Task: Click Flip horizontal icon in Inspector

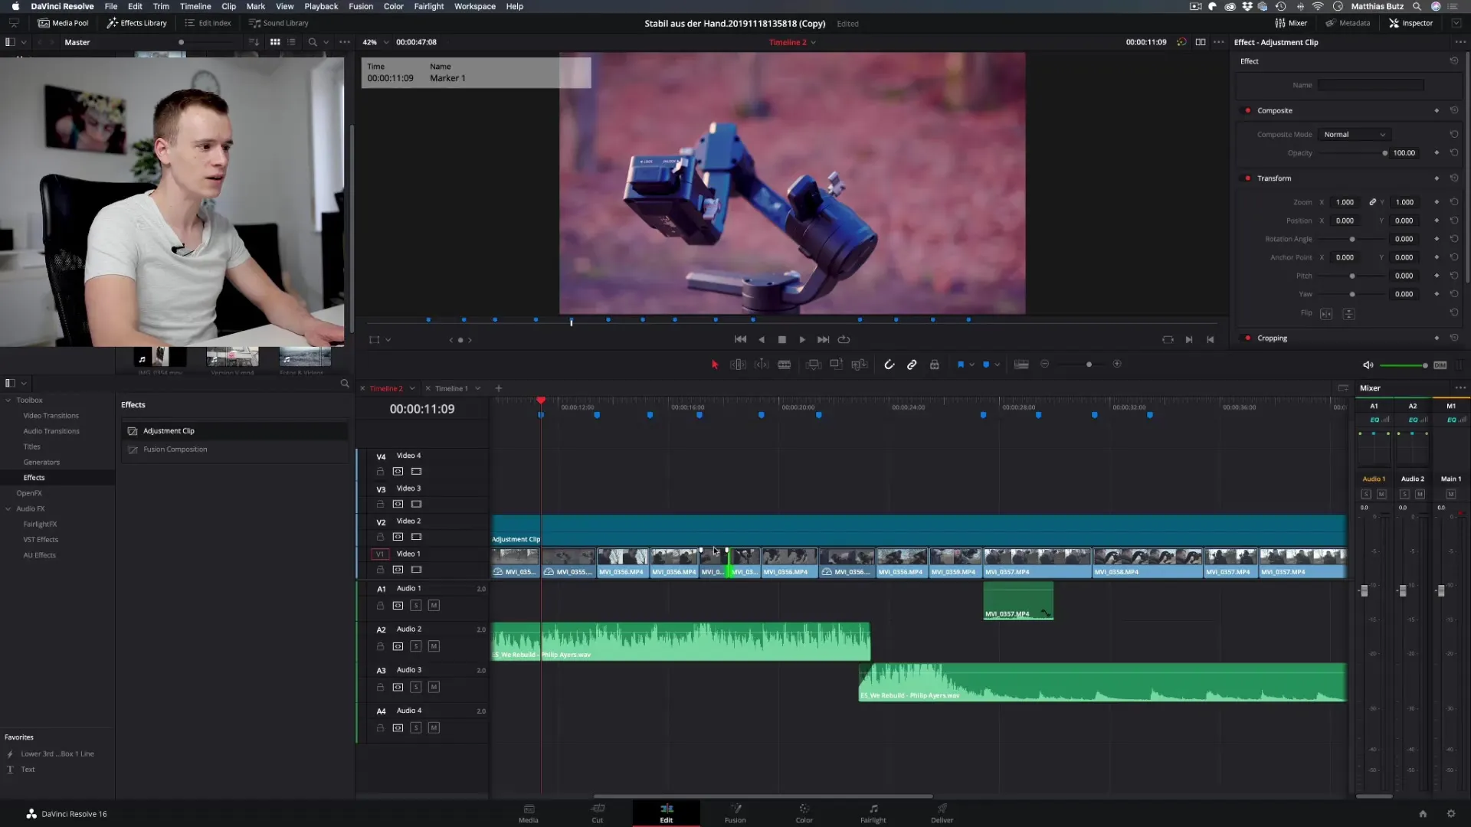Action: click(1326, 314)
